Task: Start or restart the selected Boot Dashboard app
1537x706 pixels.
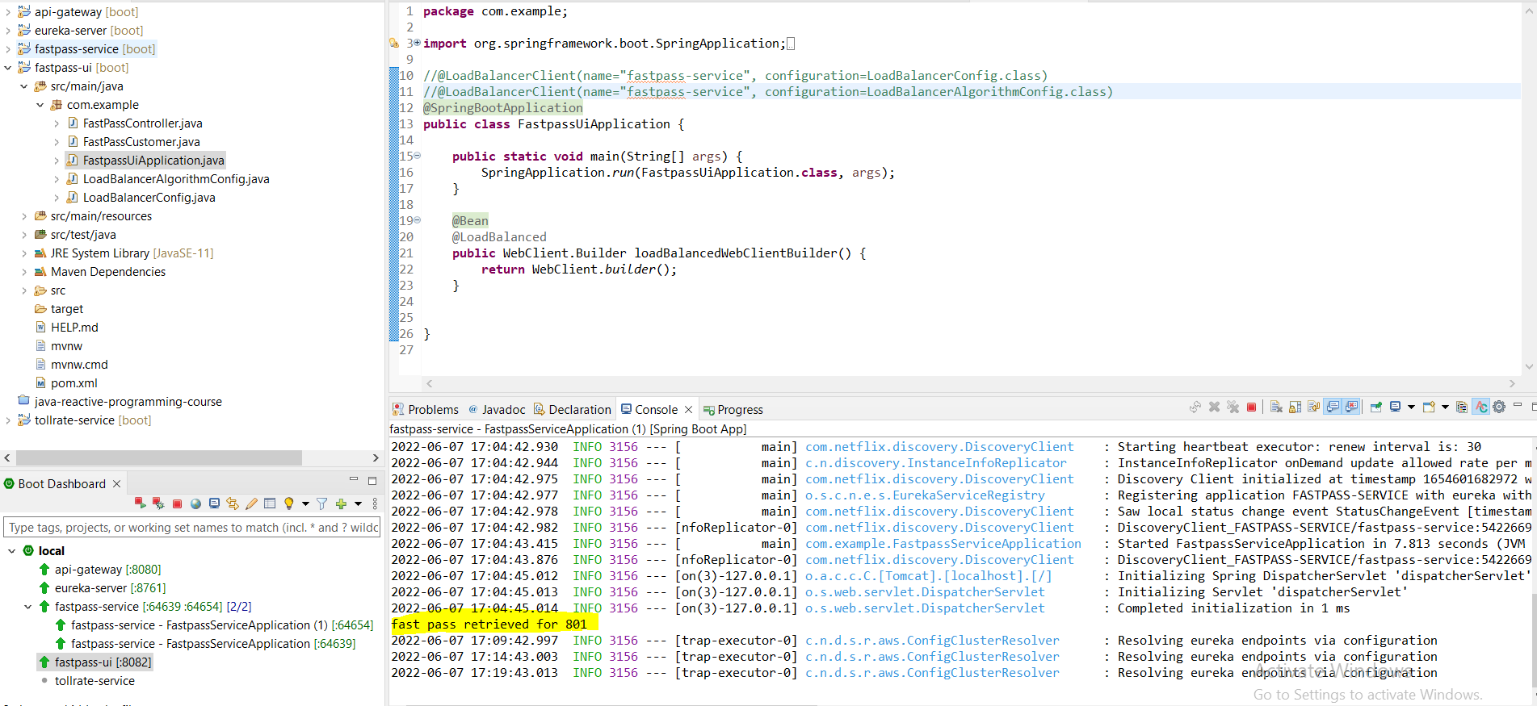Action: (x=140, y=503)
